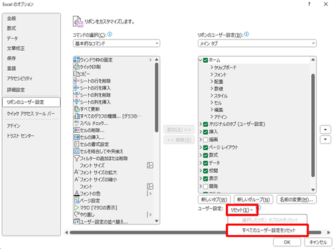Viewport: 334px width, 249px height.
Task: Uncheck the 挿入 tab checkbox
Action: tap(206, 132)
